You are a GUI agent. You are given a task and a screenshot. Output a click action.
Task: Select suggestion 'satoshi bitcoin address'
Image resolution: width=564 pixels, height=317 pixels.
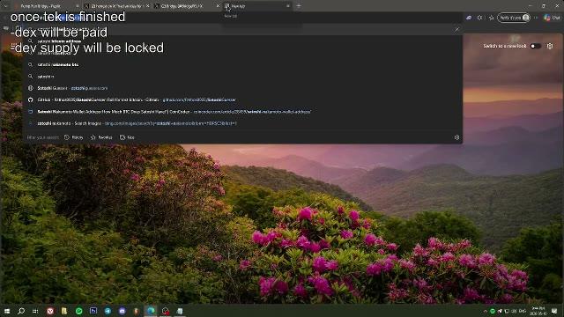click(x=242, y=41)
